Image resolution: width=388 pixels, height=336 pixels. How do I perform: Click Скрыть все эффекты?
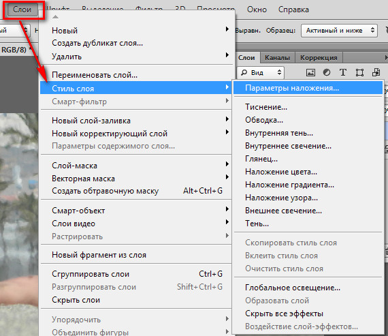click(x=308, y=314)
